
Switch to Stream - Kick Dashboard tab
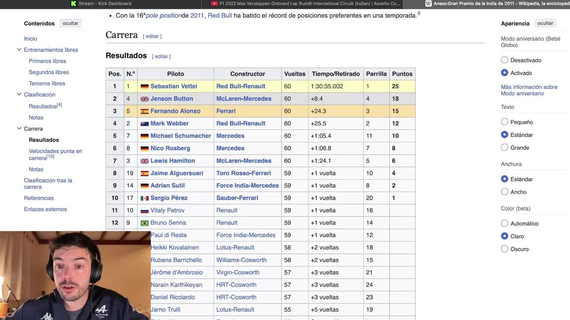pyautogui.click(x=100, y=4)
